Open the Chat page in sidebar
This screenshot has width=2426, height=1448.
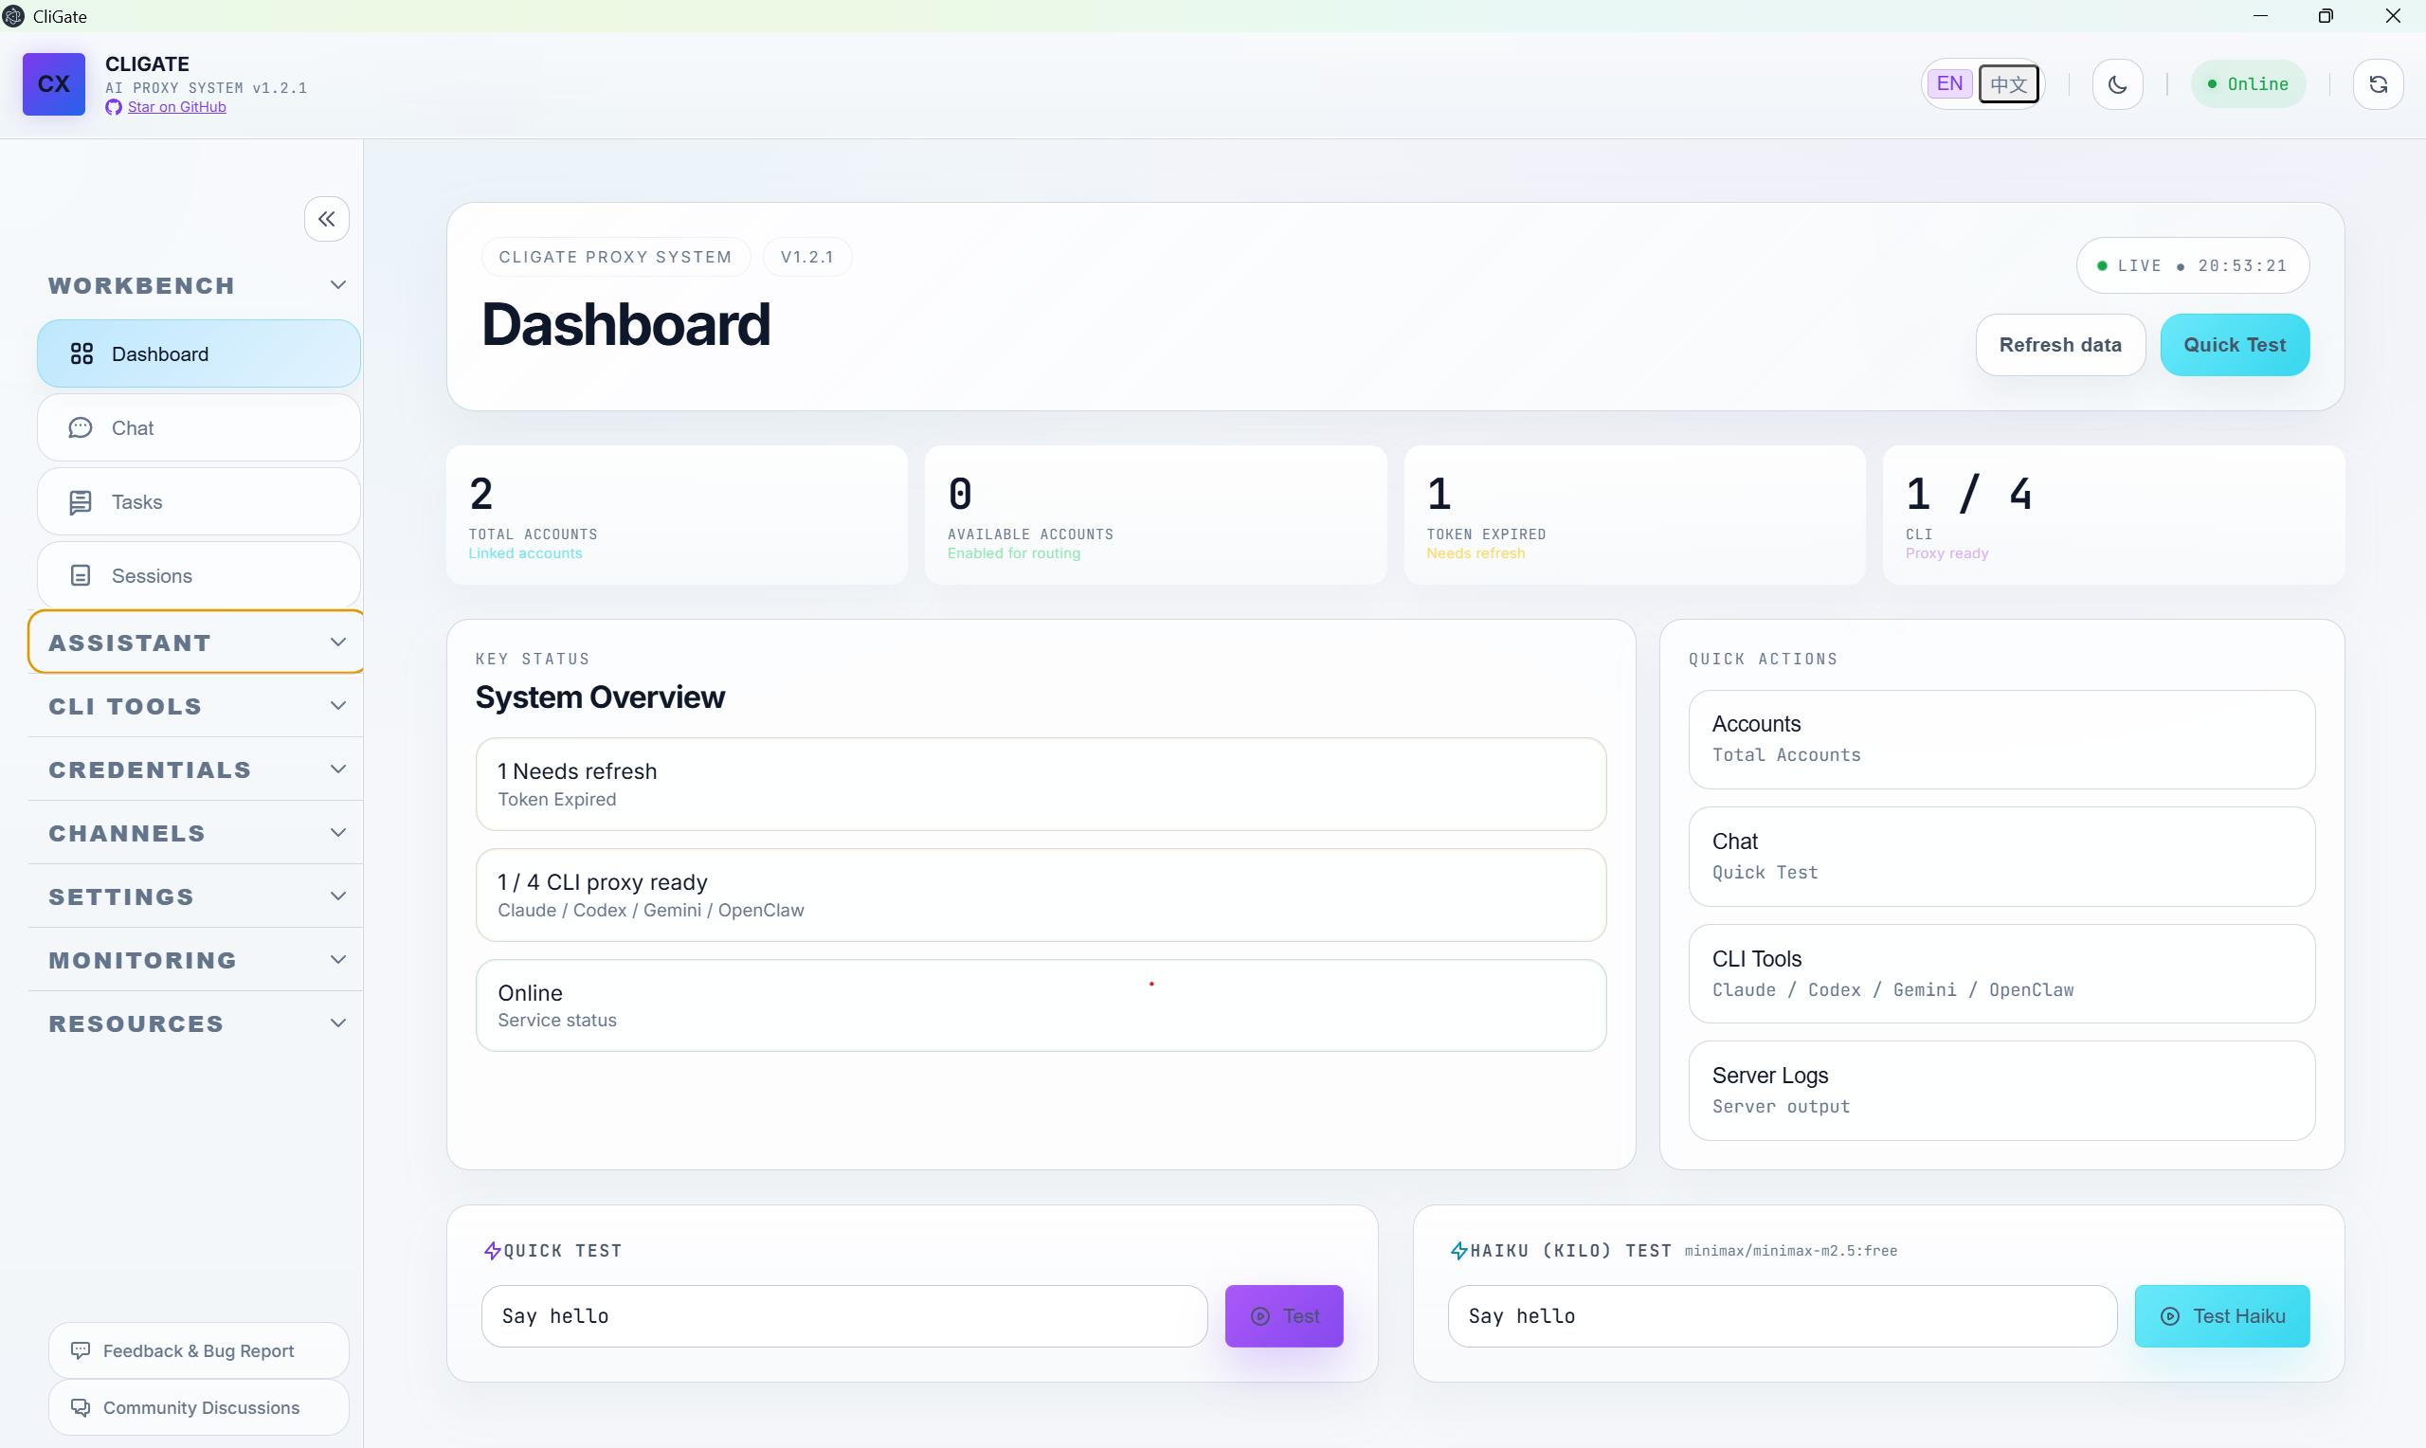[x=199, y=428]
